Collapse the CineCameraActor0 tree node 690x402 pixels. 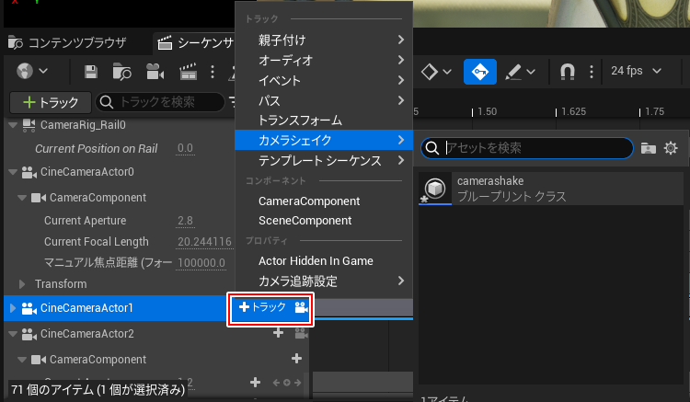(12, 172)
